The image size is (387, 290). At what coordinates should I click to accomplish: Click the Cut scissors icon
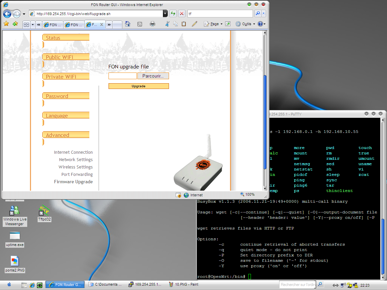coord(167,24)
